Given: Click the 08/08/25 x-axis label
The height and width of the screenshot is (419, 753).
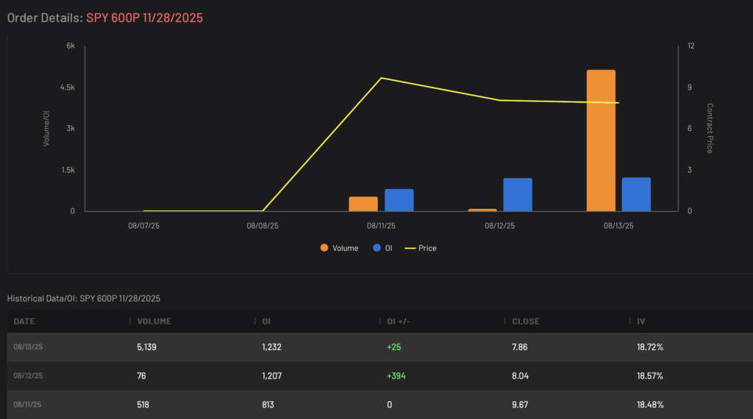Looking at the screenshot, I should tap(263, 226).
